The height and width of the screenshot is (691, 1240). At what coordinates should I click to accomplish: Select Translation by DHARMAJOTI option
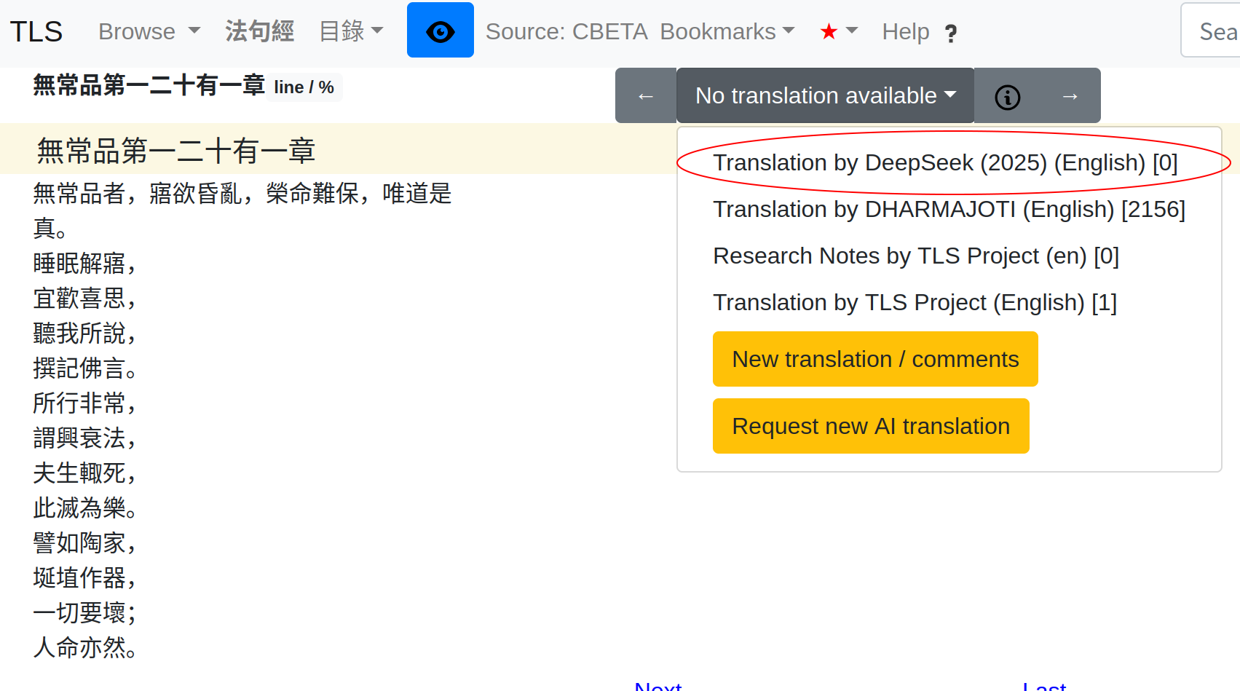click(x=949, y=210)
